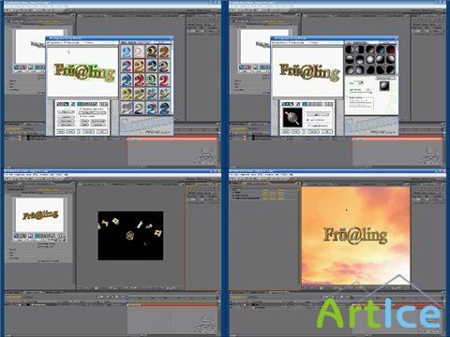Image resolution: width=450 pixels, height=337 pixels.
Task: Select the Frü@ling thumbnail in the flying-letters window
Action: tap(39, 214)
